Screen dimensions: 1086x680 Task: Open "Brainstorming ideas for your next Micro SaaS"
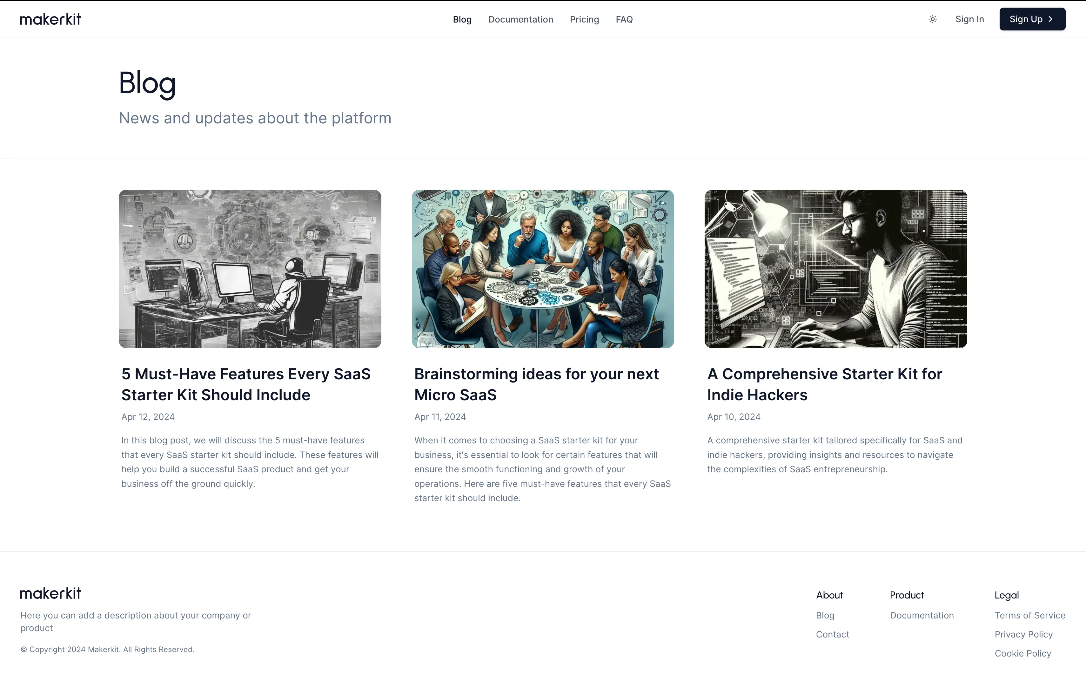[536, 384]
